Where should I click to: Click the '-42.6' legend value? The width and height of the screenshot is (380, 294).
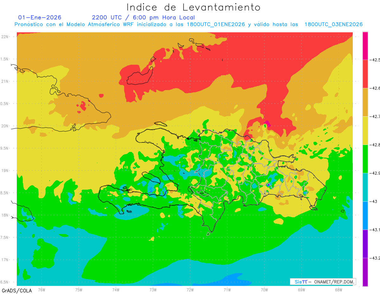tap(375, 88)
